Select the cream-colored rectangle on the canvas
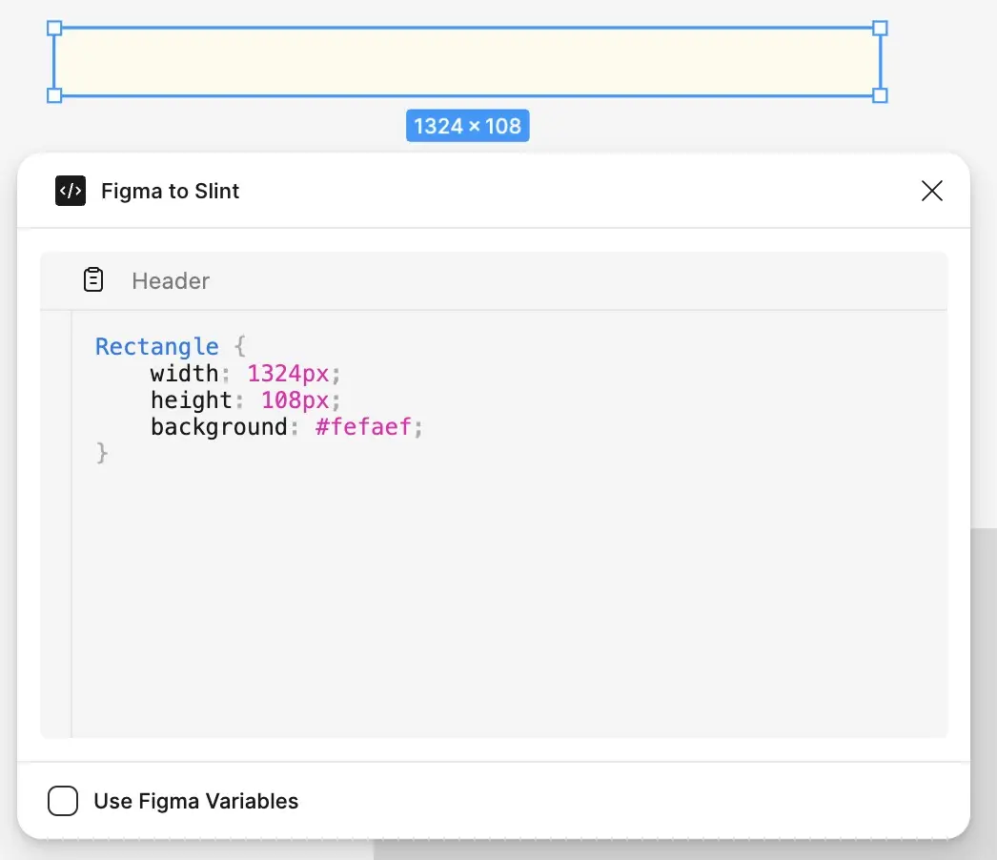 (x=467, y=62)
